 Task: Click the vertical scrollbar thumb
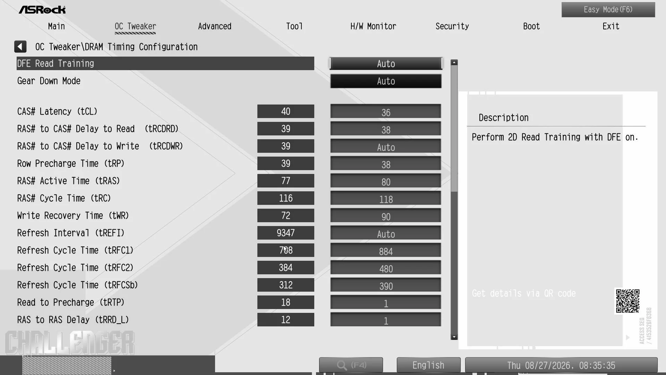[454, 128]
